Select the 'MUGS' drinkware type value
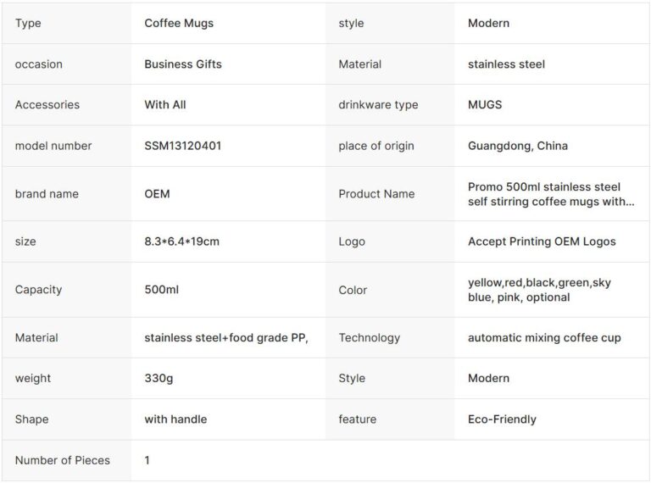The image size is (651, 483). (485, 105)
